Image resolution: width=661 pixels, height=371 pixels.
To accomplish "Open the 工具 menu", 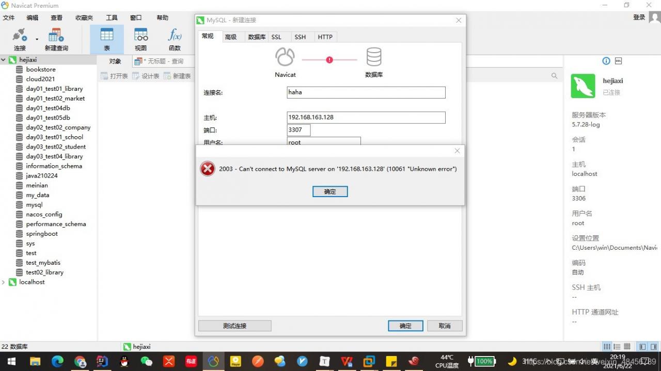I will pyautogui.click(x=112, y=18).
